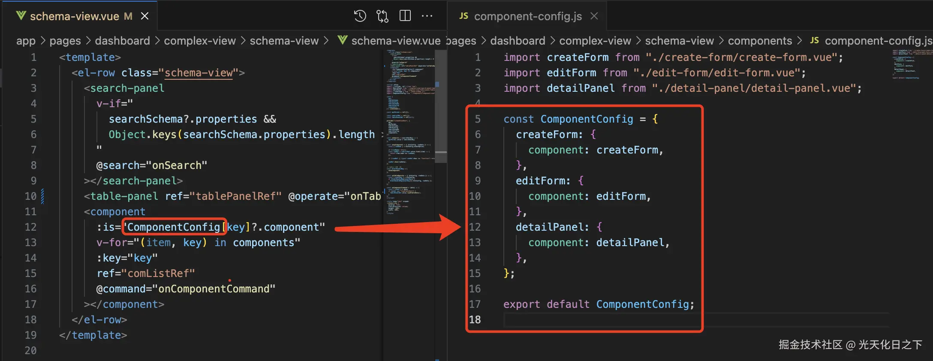Close the schema-view.vue tab

coord(145,16)
